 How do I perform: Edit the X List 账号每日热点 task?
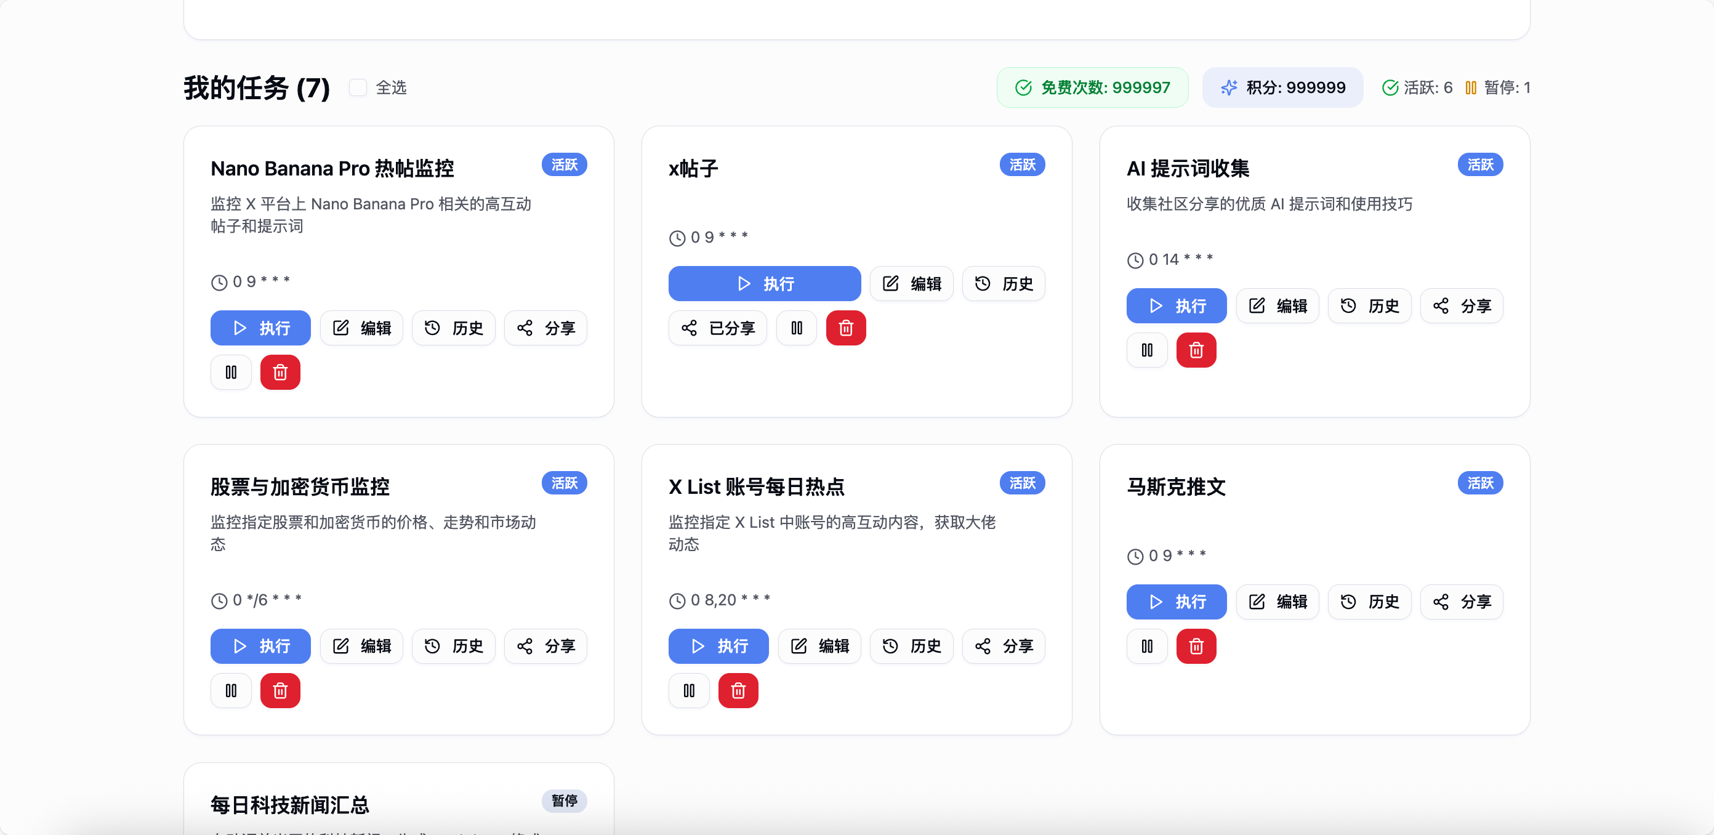click(x=819, y=645)
